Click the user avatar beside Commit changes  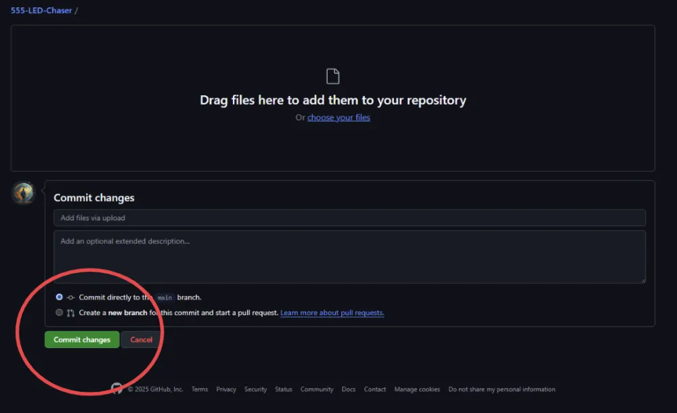click(x=24, y=193)
